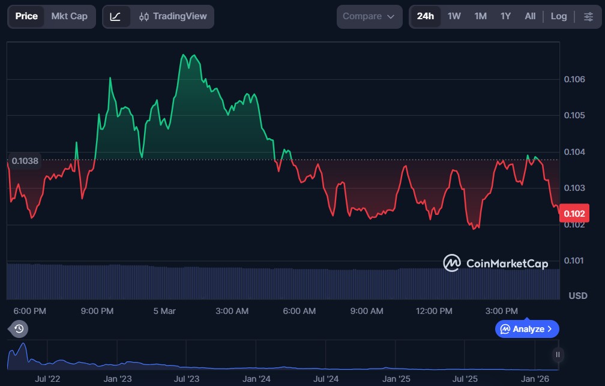Click the early peak in overview timeline
The height and width of the screenshot is (386, 605).
coord(23,346)
